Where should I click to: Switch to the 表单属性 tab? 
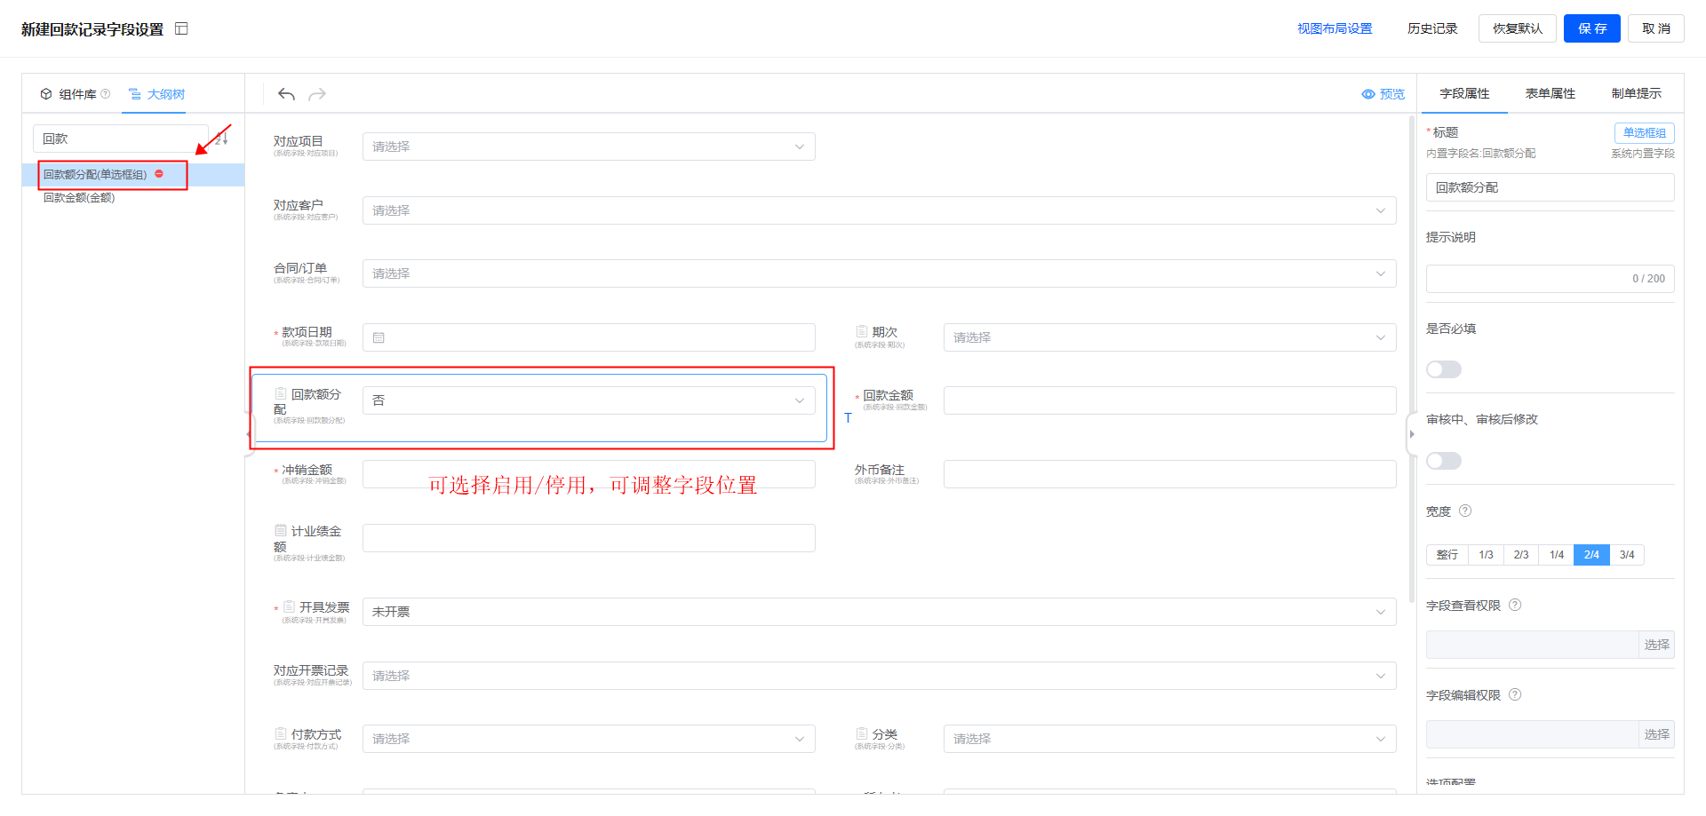pyautogui.click(x=1550, y=93)
